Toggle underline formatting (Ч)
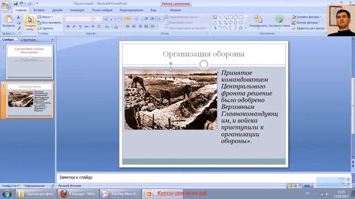The height and width of the screenshot is (199, 355). coord(80,27)
